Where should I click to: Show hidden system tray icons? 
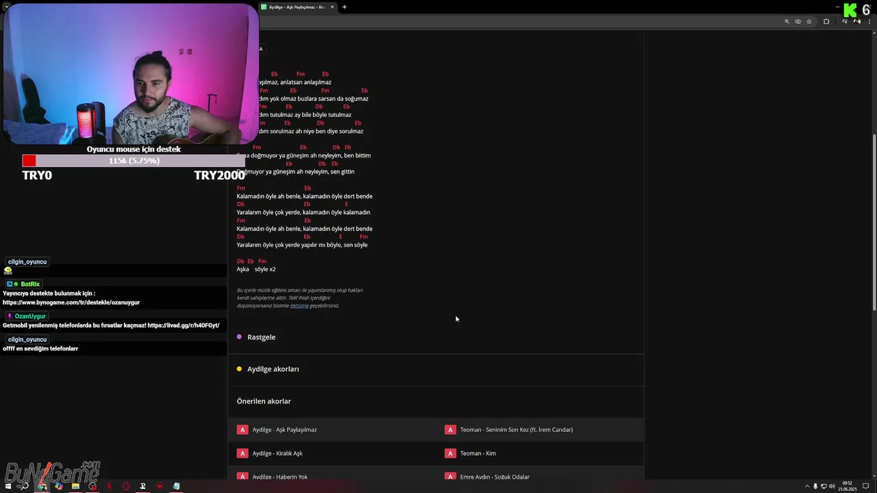806,486
